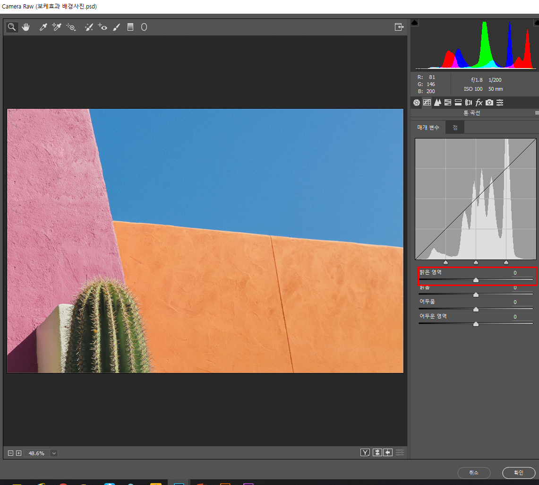Click the 톤 곡선 panel title
Viewport: 539px width, 485px height.
click(x=471, y=113)
